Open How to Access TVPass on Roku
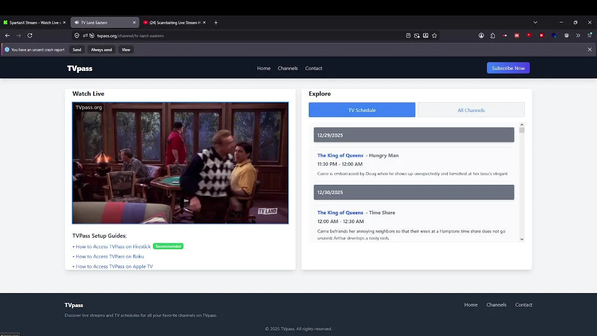Image resolution: width=597 pixels, height=336 pixels. point(110,257)
